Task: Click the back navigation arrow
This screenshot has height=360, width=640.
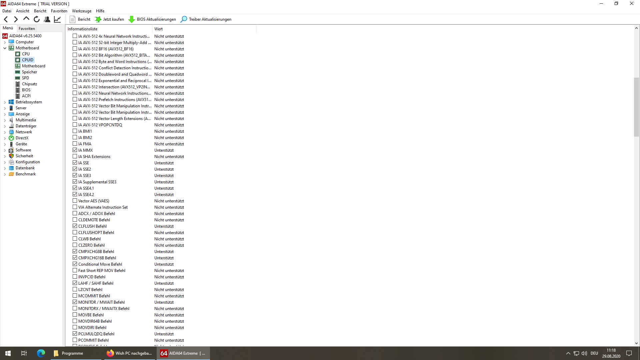Action: tap(6, 19)
